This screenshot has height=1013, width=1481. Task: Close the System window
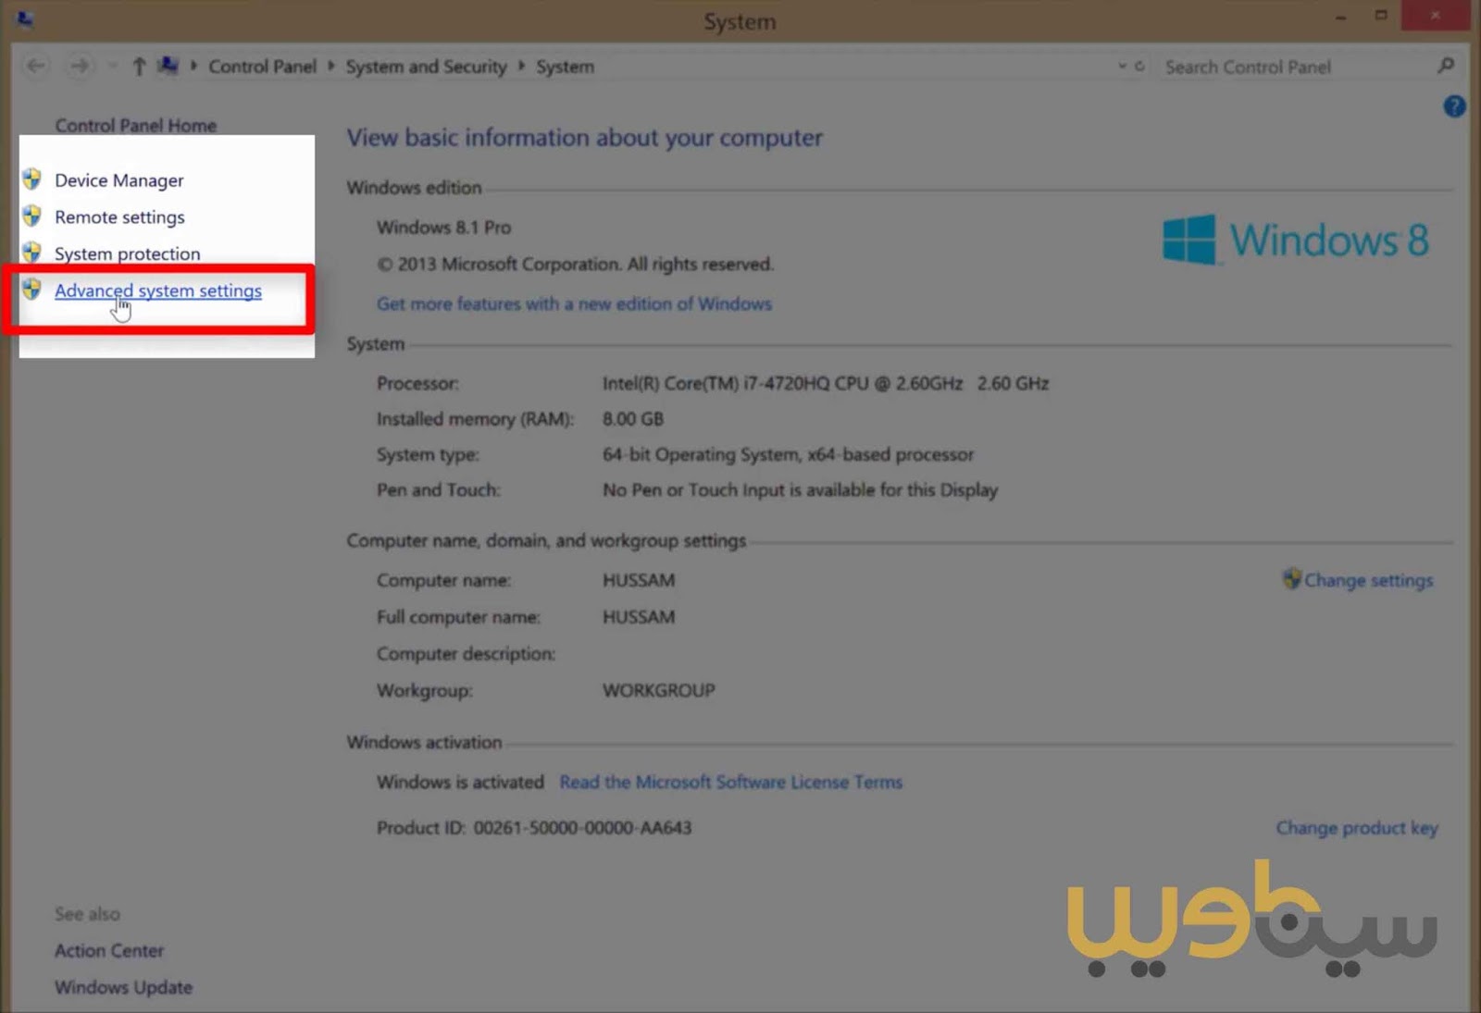pyautogui.click(x=1436, y=16)
